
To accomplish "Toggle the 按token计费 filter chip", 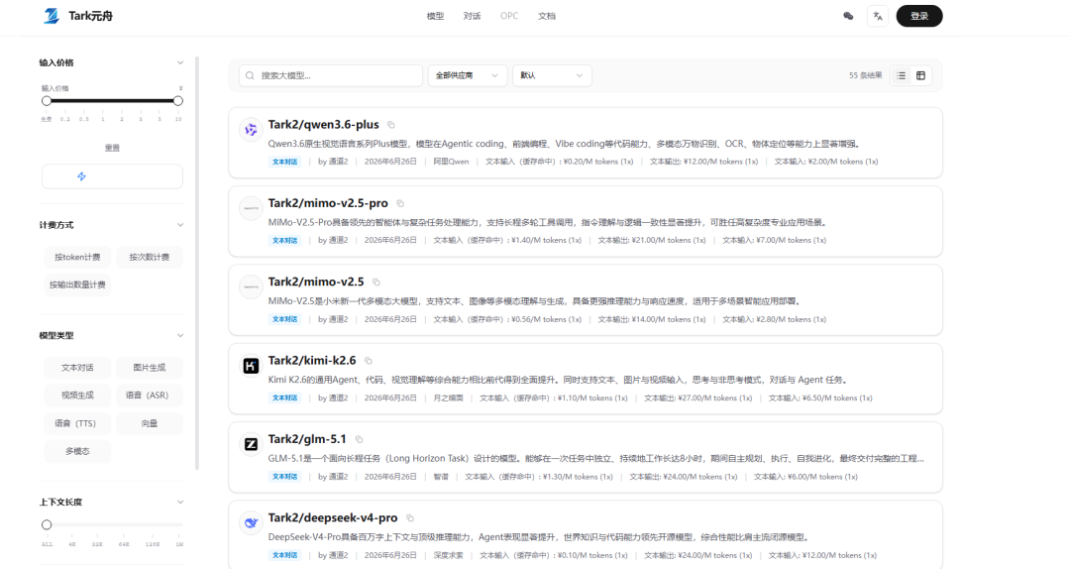I will pyautogui.click(x=78, y=257).
